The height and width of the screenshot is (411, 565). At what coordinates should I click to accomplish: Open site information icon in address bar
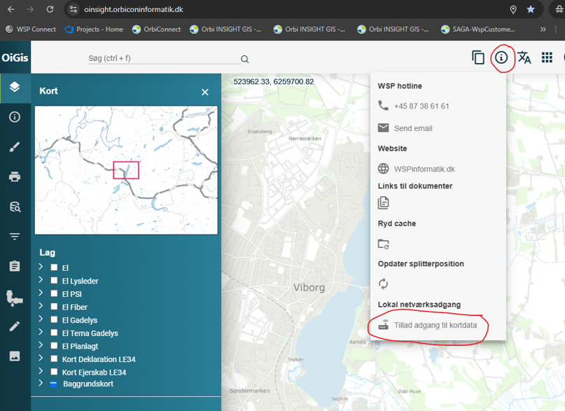click(x=73, y=9)
